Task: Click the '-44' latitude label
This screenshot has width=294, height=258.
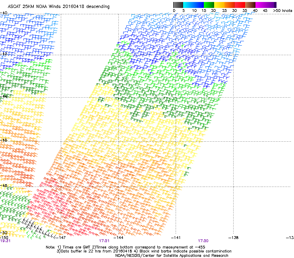Action: (x=4, y=96)
